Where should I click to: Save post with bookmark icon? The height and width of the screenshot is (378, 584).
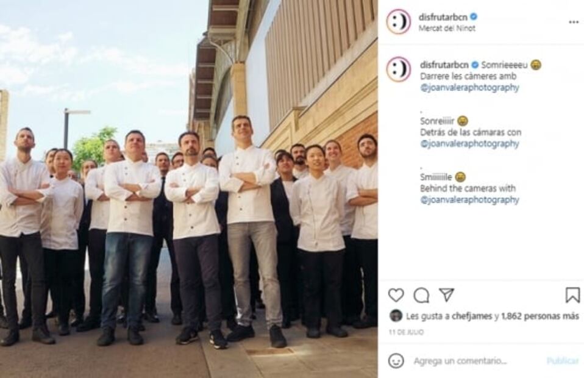point(572,295)
